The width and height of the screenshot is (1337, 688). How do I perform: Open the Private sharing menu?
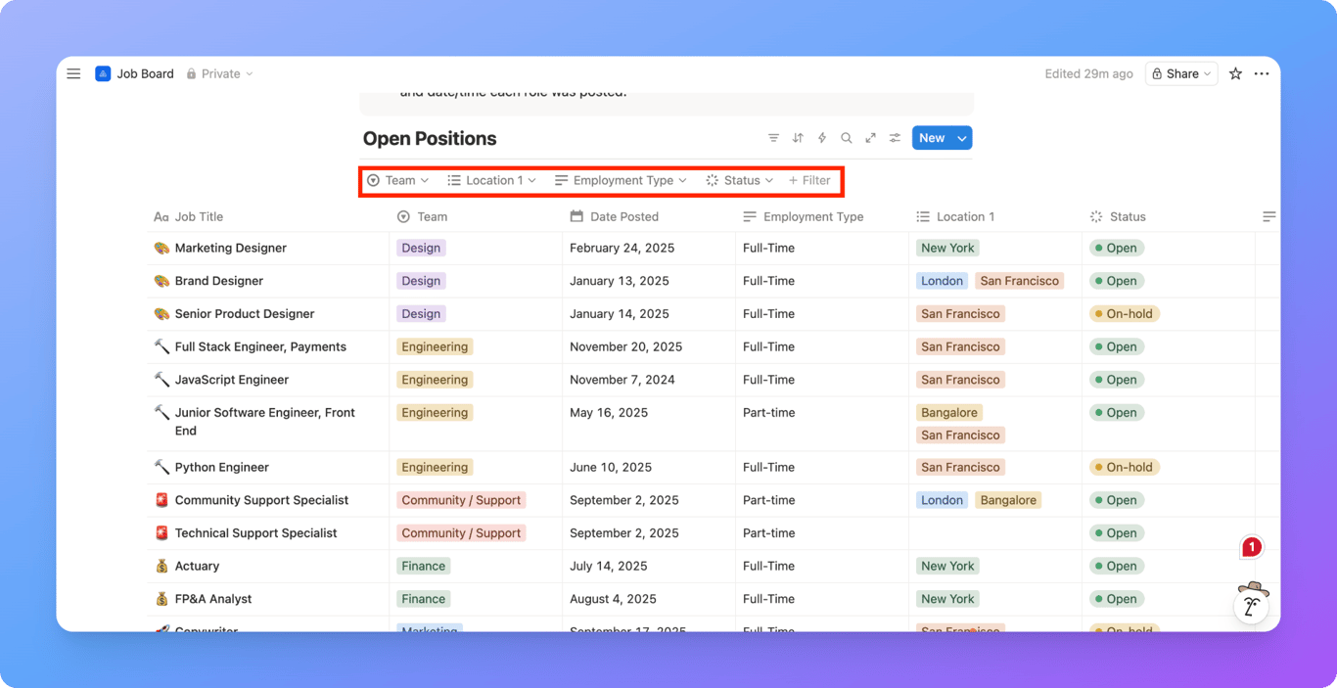click(x=219, y=73)
